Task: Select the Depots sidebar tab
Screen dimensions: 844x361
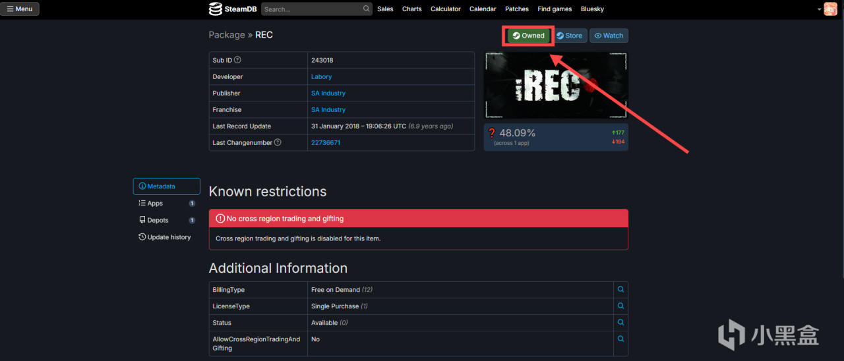Action: pos(166,220)
